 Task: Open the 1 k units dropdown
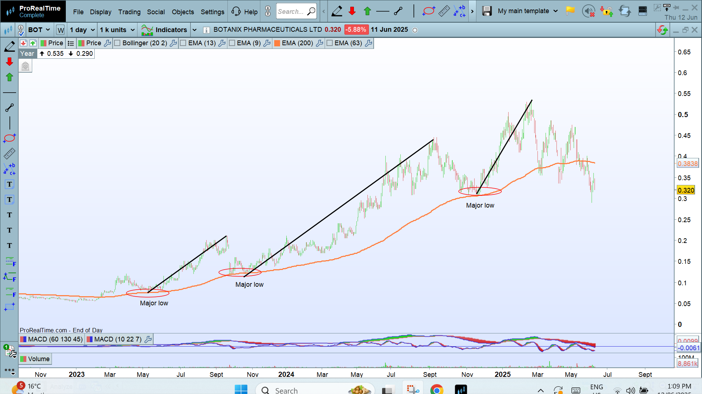(x=117, y=30)
